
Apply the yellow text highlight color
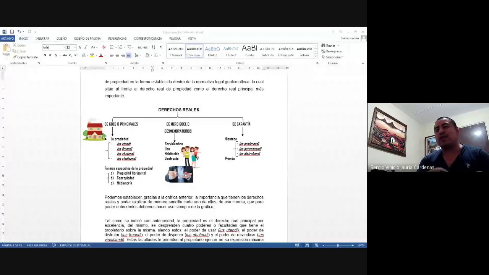tap(92, 55)
